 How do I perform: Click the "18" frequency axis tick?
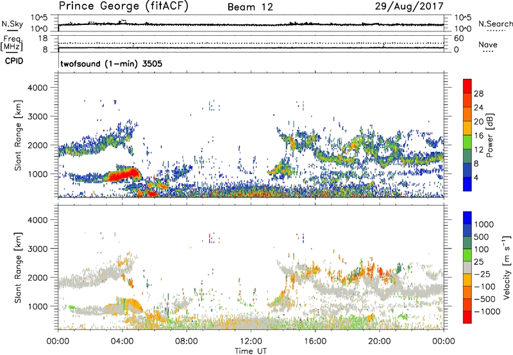[43, 38]
